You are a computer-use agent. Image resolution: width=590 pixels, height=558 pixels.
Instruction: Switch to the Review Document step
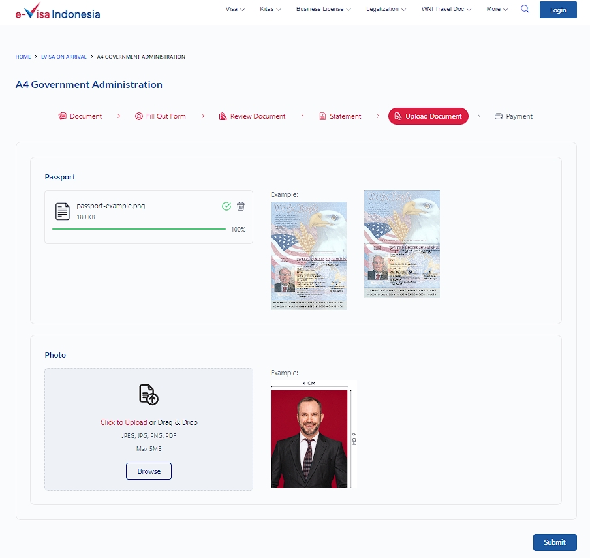(x=223, y=116)
